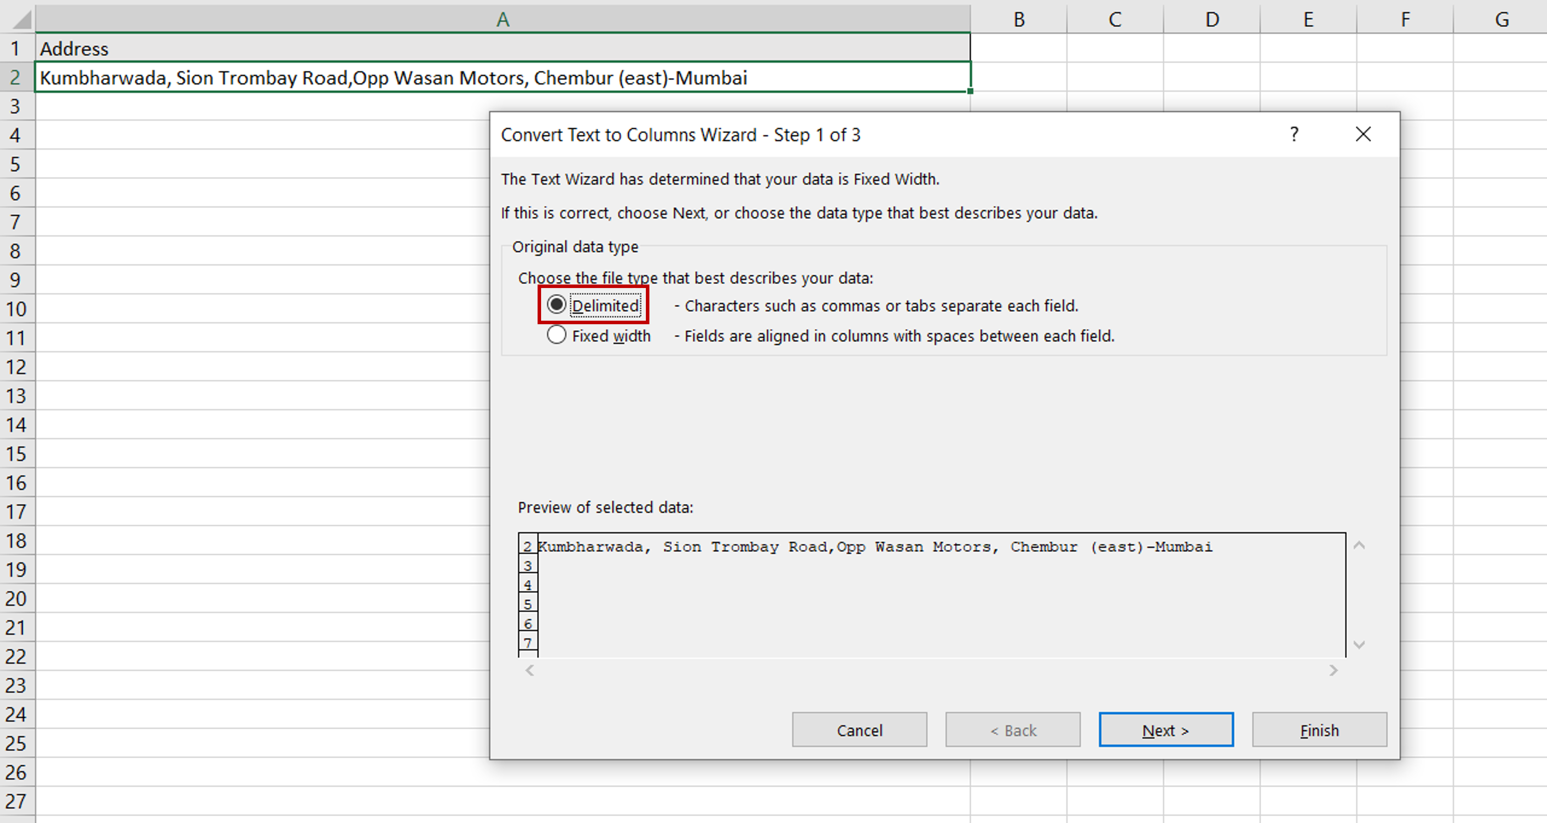The image size is (1547, 823).
Task: Click the dialog help question mark icon
Action: click(x=1294, y=135)
